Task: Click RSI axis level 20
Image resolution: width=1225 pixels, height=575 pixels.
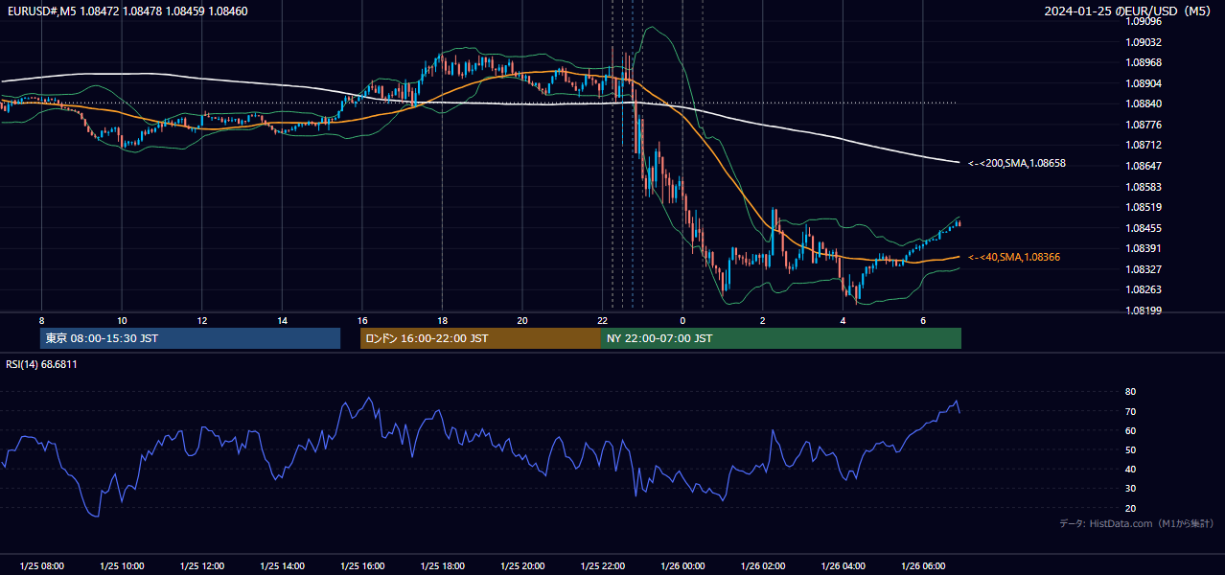Action: (1130, 508)
